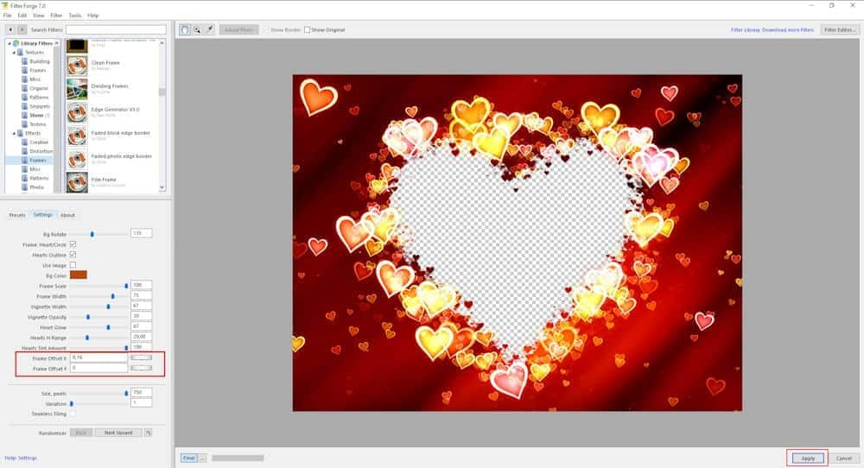Click the Apply button

pyautogui.click(x=807, y=458)
